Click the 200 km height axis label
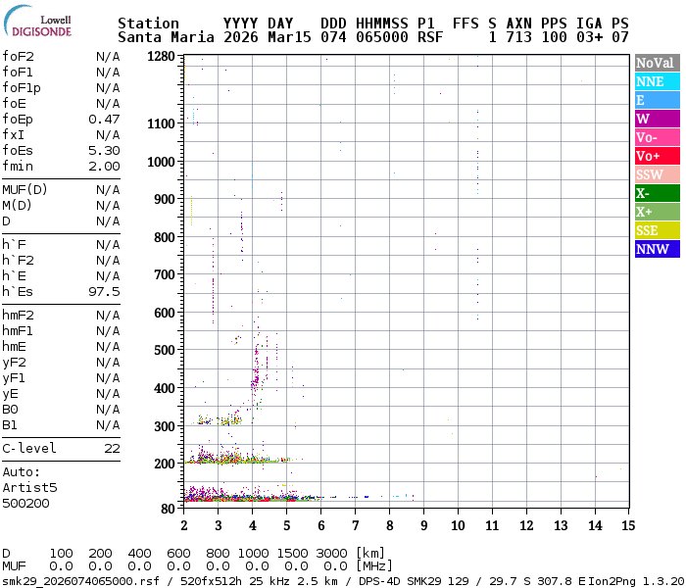This screenshot has width=686, height=588. (165, 464)
